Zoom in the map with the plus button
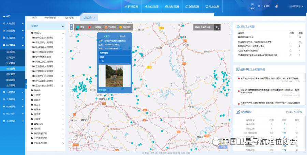 point(71,26)
